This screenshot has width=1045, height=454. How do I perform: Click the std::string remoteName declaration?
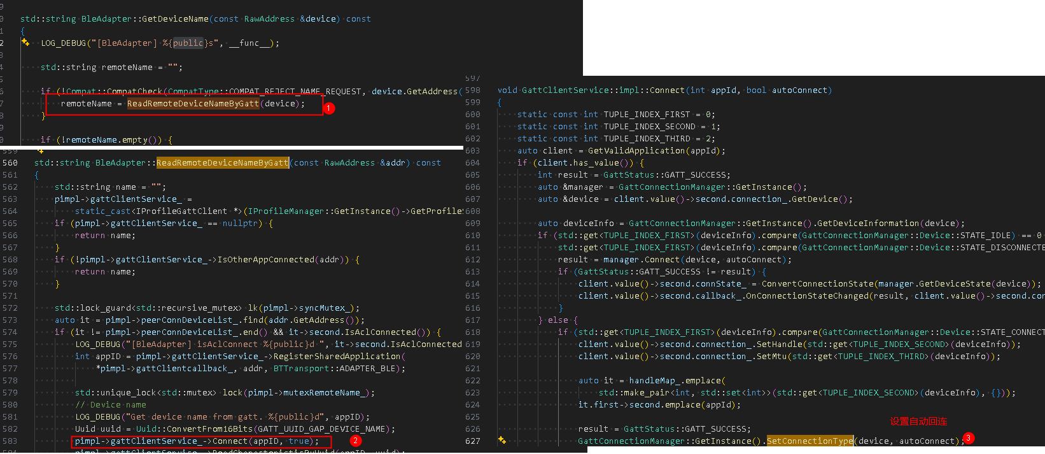click(111, 67)
